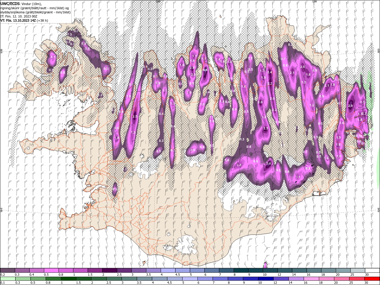This screenshot has width=380, height=285.
Task: Select rain legend swatch between 7 and 8
Action: [220, 279]
